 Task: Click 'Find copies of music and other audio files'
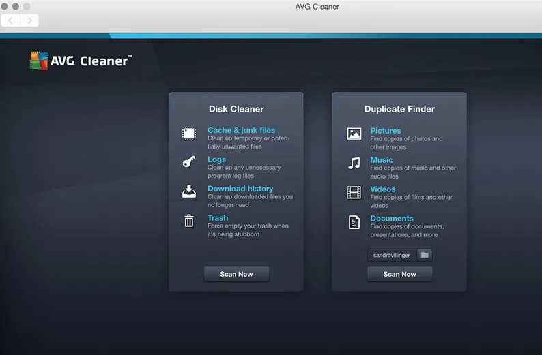413,172
